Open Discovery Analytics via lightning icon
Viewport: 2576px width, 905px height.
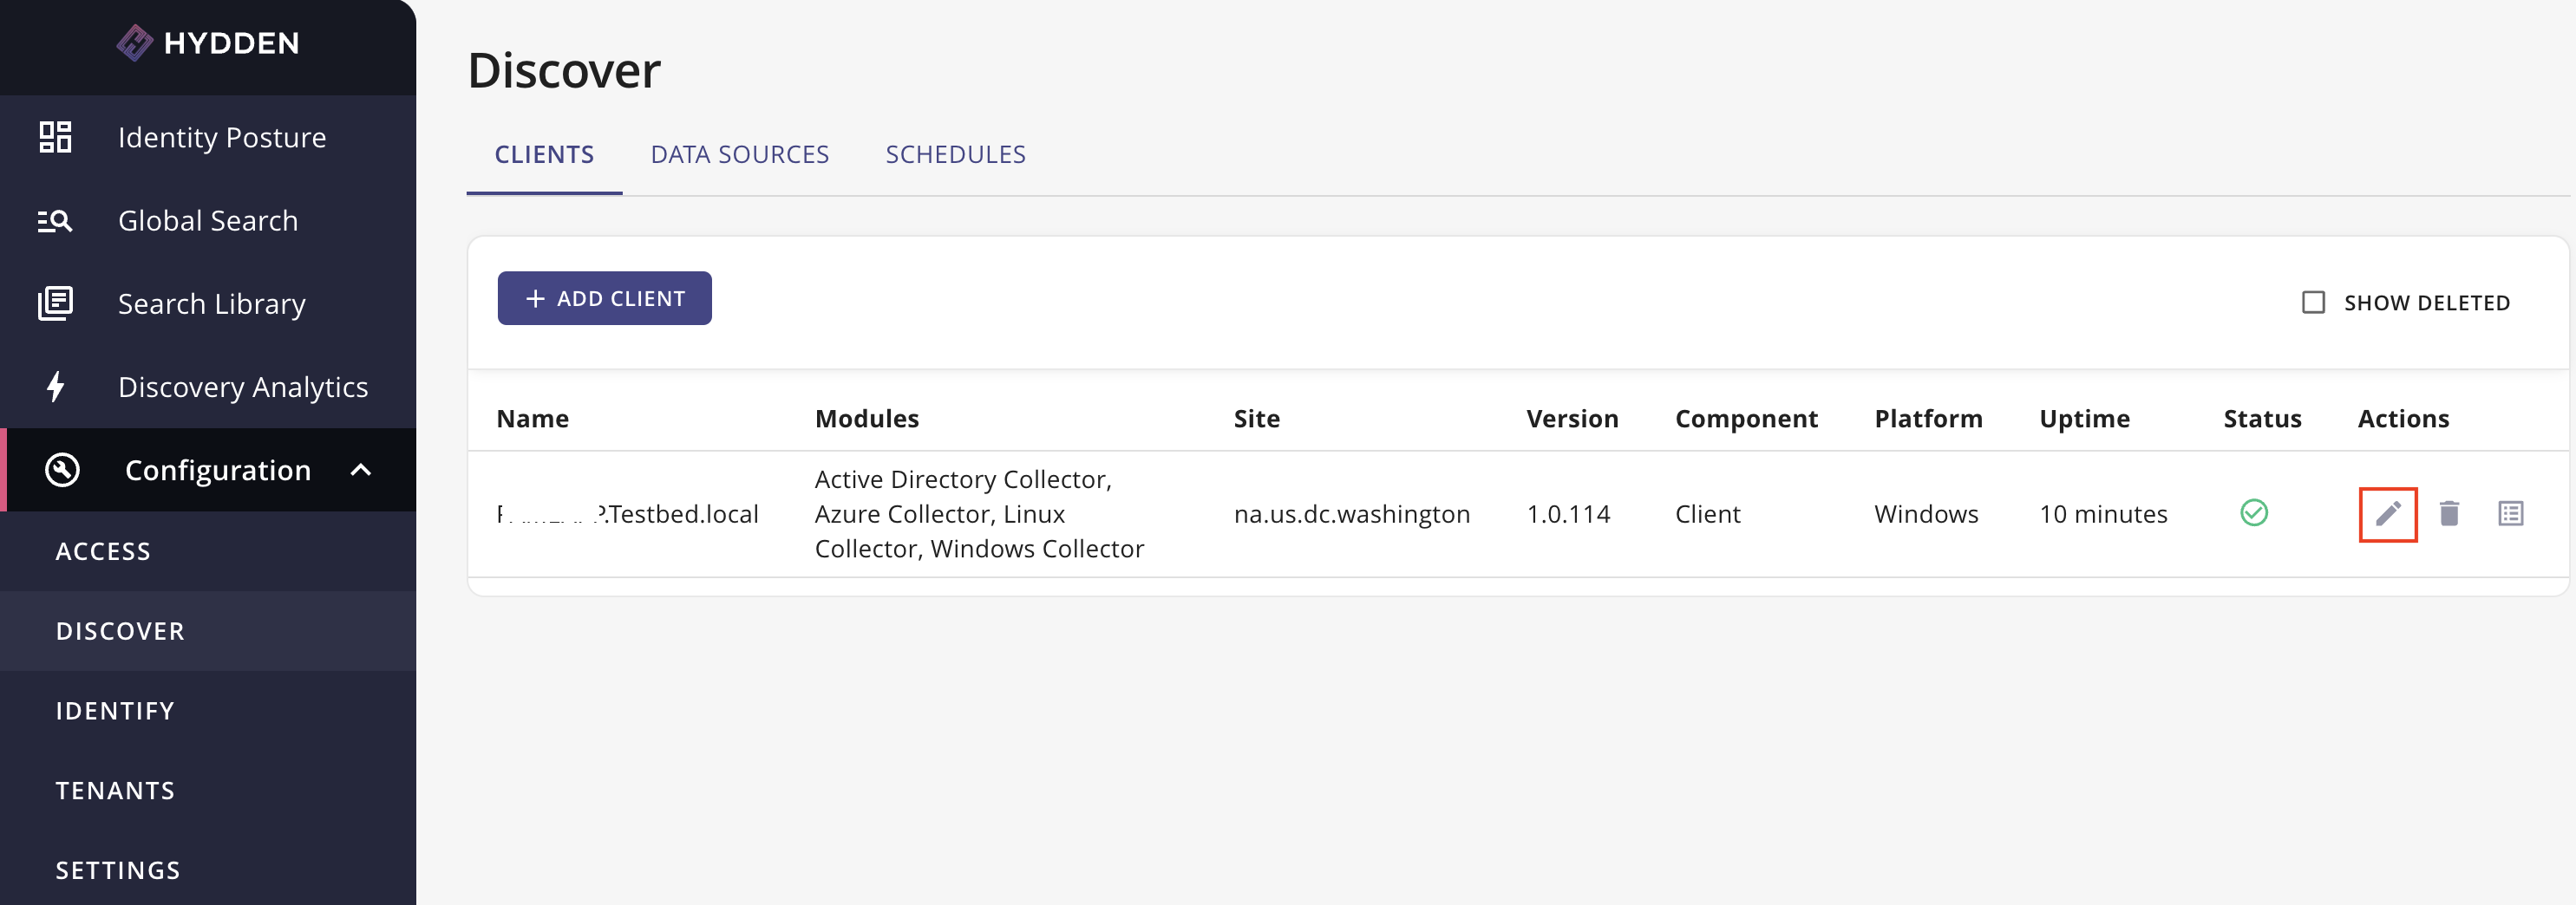(55, 387)
